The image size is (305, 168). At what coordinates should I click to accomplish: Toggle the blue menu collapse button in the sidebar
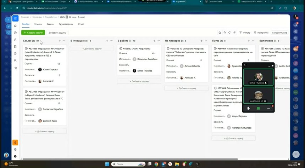click(15, 18)
